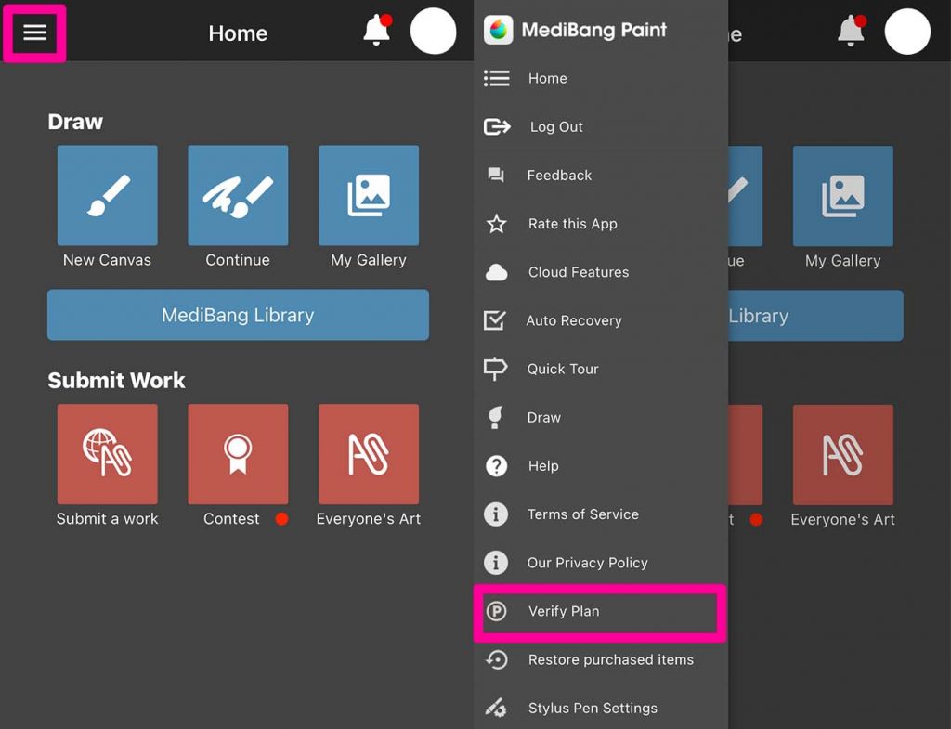This screenshot has width=951, height=729.
Task: Open Everyone's Art tile on right screen
Action: 843,455
